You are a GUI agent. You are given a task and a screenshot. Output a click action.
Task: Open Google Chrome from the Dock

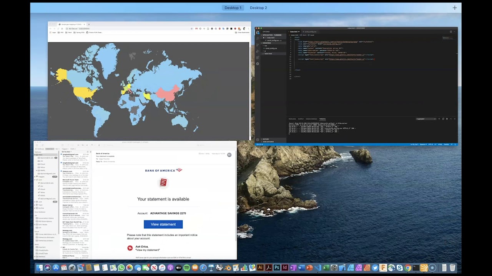pyautogui.click(x=408, y=268)
